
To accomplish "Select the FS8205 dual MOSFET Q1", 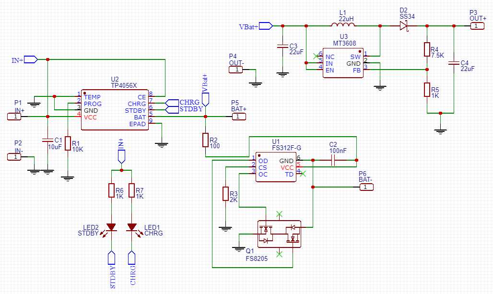I will pos(279,234).
